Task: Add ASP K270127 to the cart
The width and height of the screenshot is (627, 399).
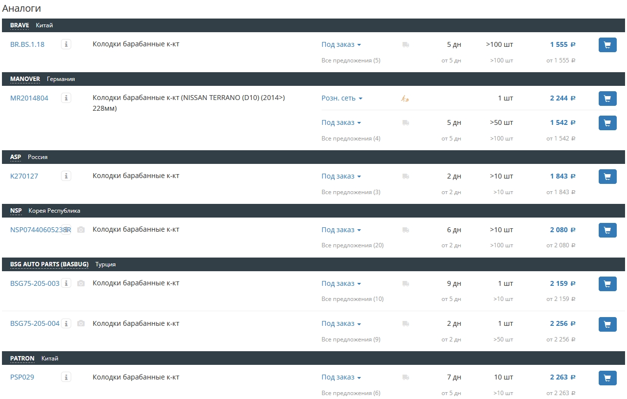Action: click(607, 177)
